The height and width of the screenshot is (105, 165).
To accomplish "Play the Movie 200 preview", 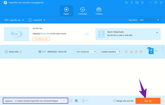I will (6, 52).
